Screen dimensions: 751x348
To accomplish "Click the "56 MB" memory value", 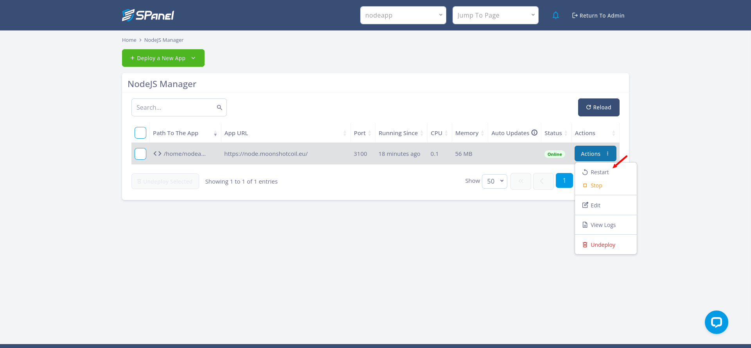I will tap(464, 154).
